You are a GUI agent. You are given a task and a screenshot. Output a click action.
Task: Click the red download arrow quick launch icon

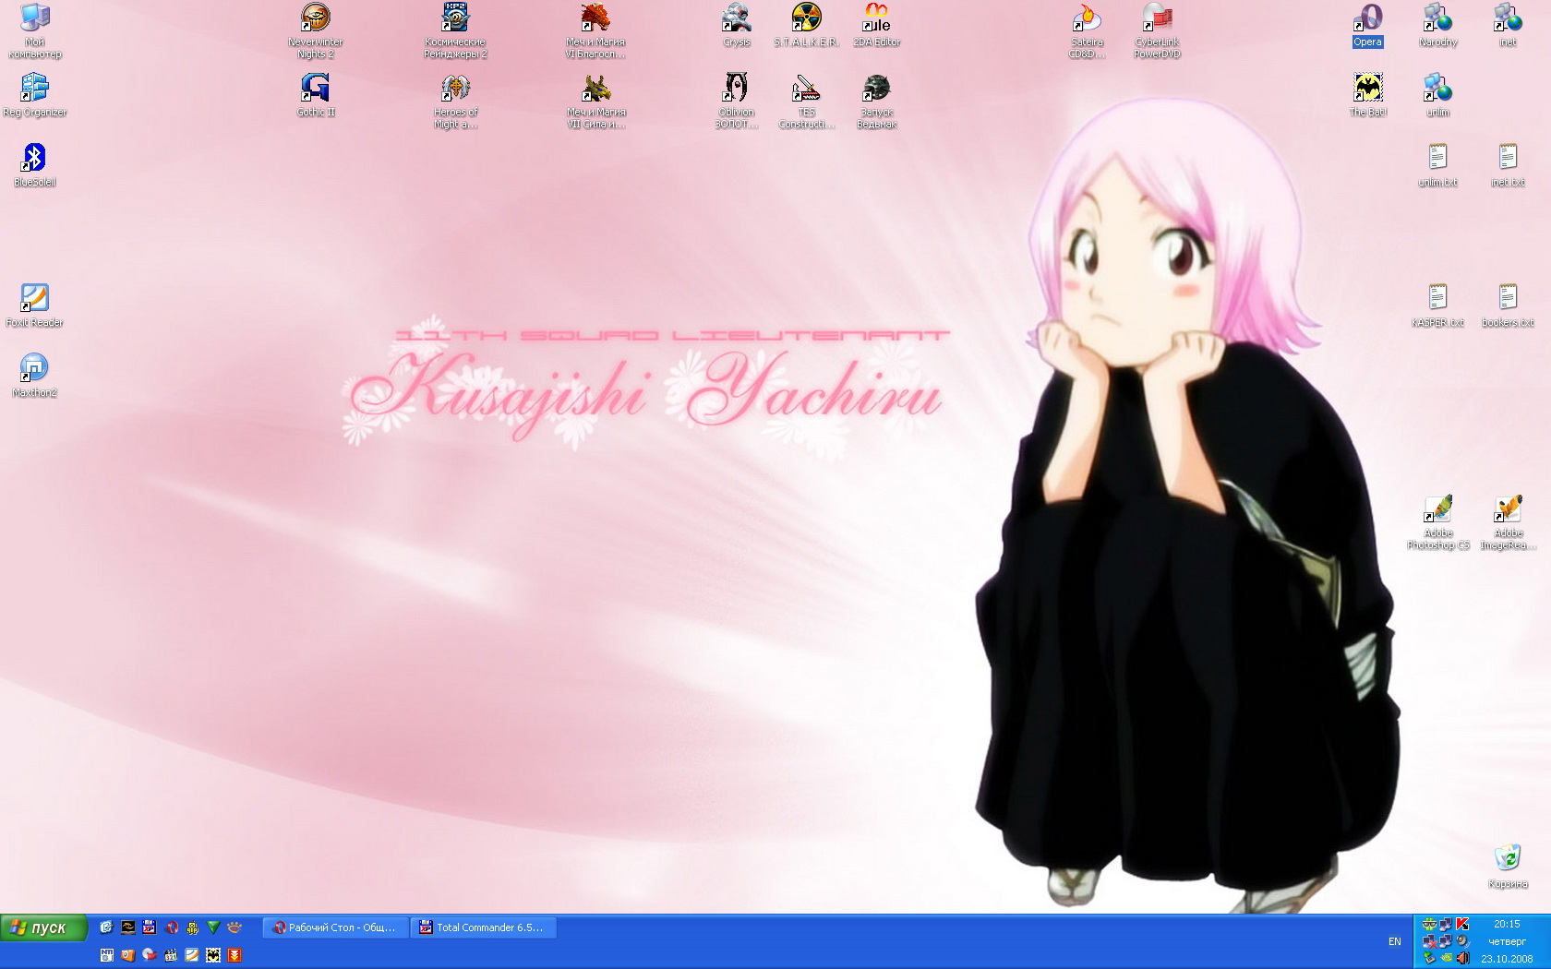click(x=234, y=955)
